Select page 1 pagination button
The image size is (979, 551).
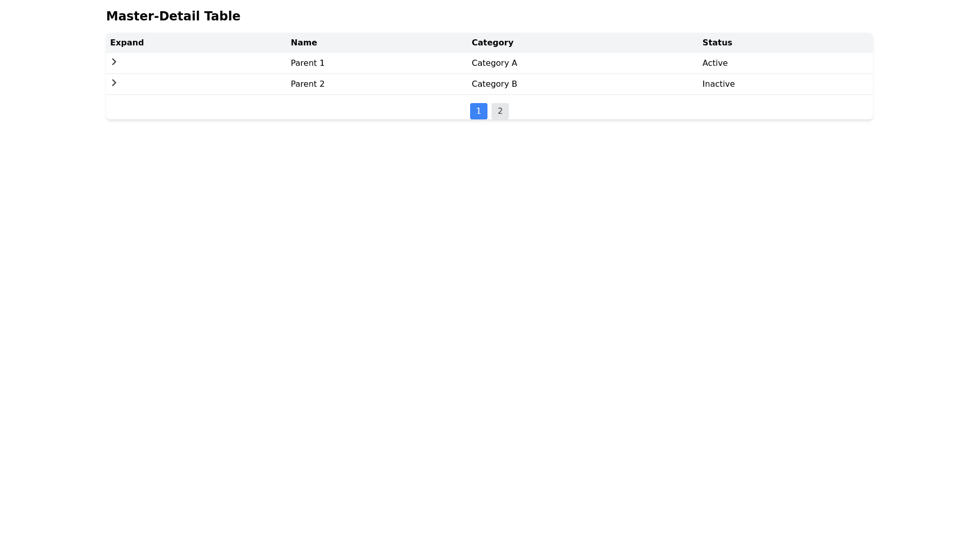(478, 111)
